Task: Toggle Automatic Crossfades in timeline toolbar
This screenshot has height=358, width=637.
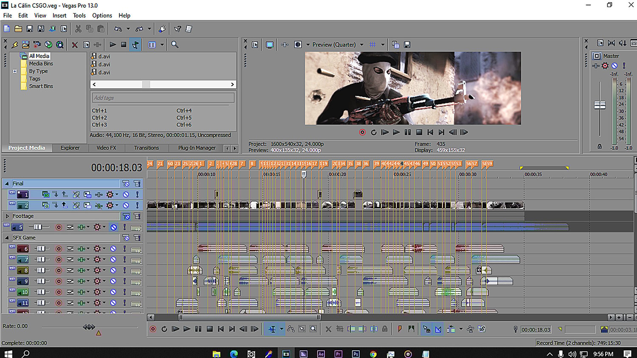Action: coord(438,329)
